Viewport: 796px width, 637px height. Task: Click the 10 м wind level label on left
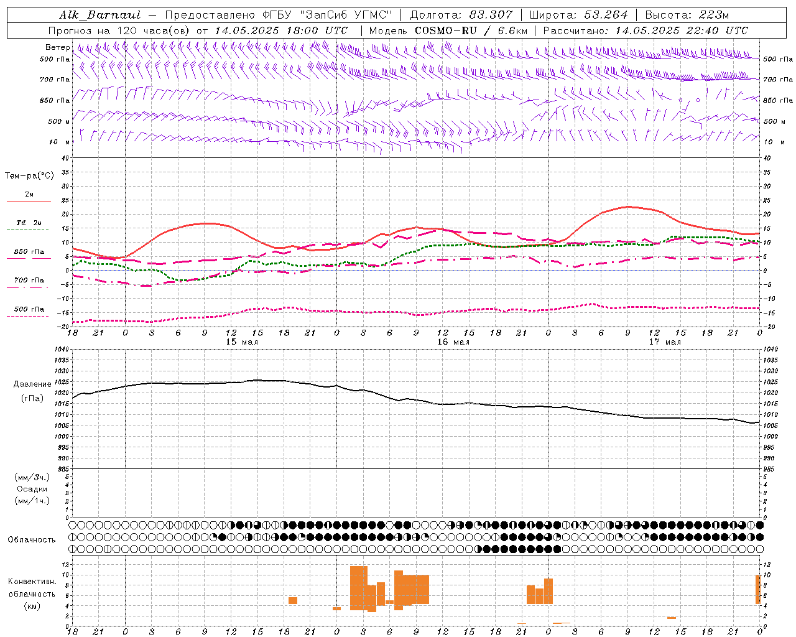[x=59, y=142]
